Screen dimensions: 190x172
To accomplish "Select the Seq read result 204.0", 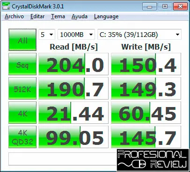I will (x=73, y=64).
